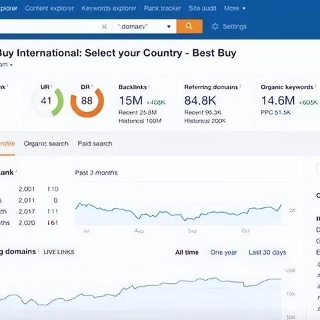
Task: Open the 84.8K referring domains value
Action: pyautogui.click(x=200, y=101)
